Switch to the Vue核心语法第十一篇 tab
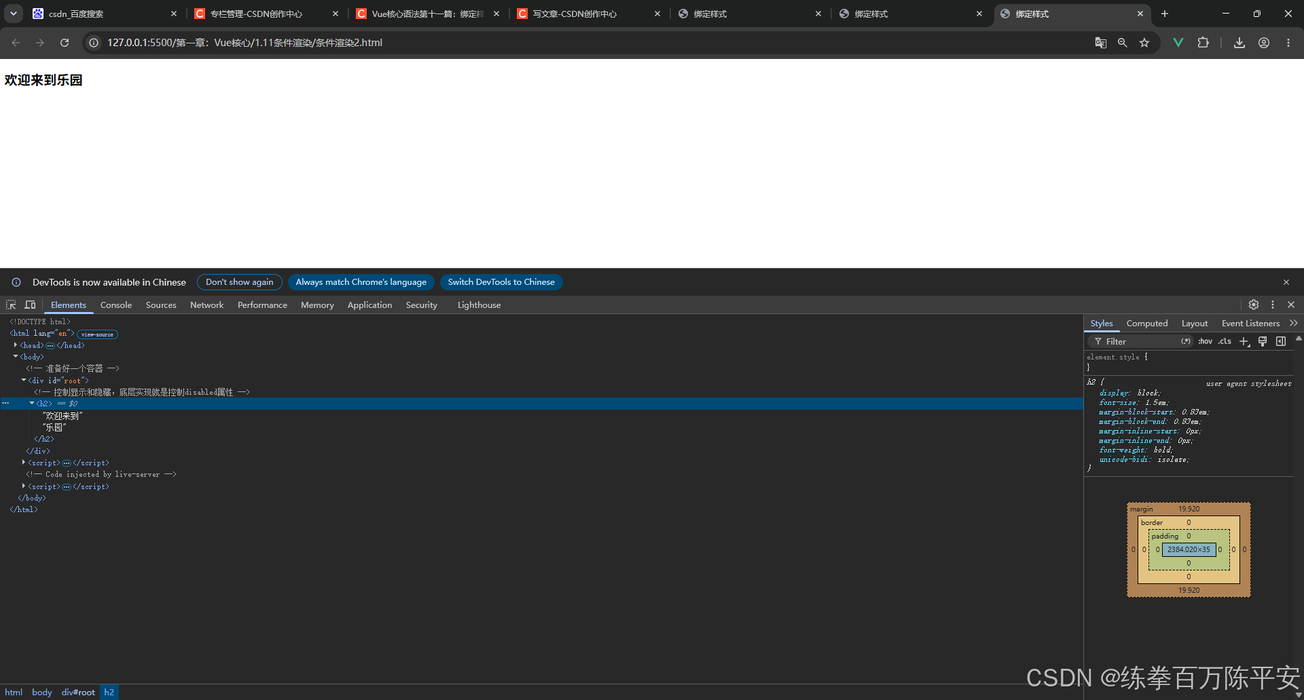This screenshot has width=1304, height=700. [x=427, y=14]
